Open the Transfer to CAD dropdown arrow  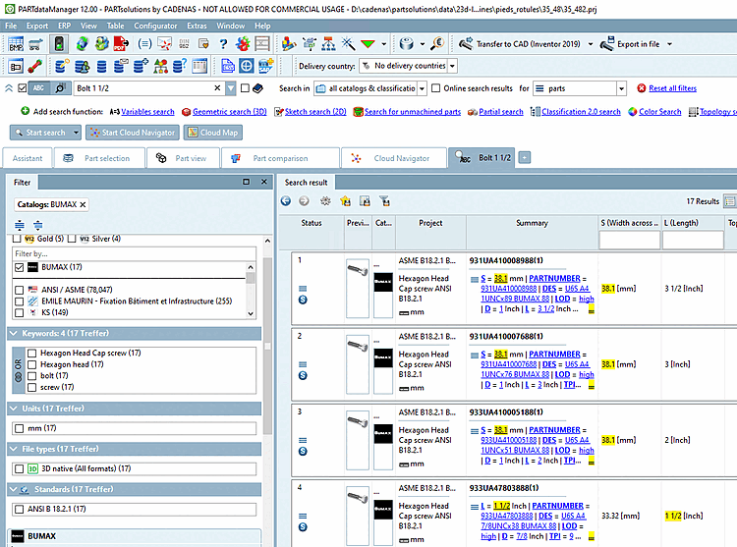click(x=591, y=44)
